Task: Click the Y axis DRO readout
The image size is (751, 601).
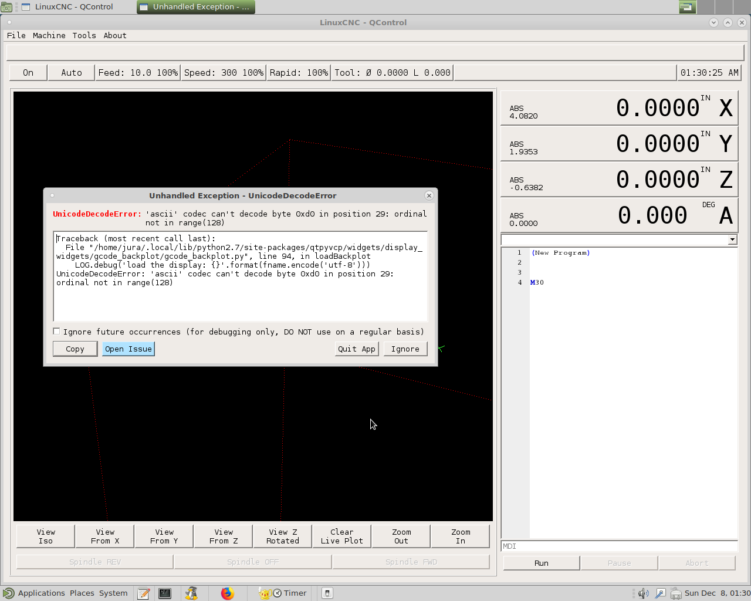Action: 619,143
